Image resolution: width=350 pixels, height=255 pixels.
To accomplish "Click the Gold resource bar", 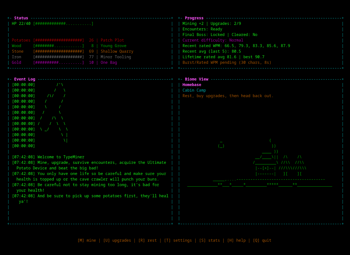I will (58, 62).
